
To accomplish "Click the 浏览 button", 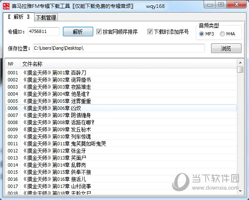I will (226, 48).
